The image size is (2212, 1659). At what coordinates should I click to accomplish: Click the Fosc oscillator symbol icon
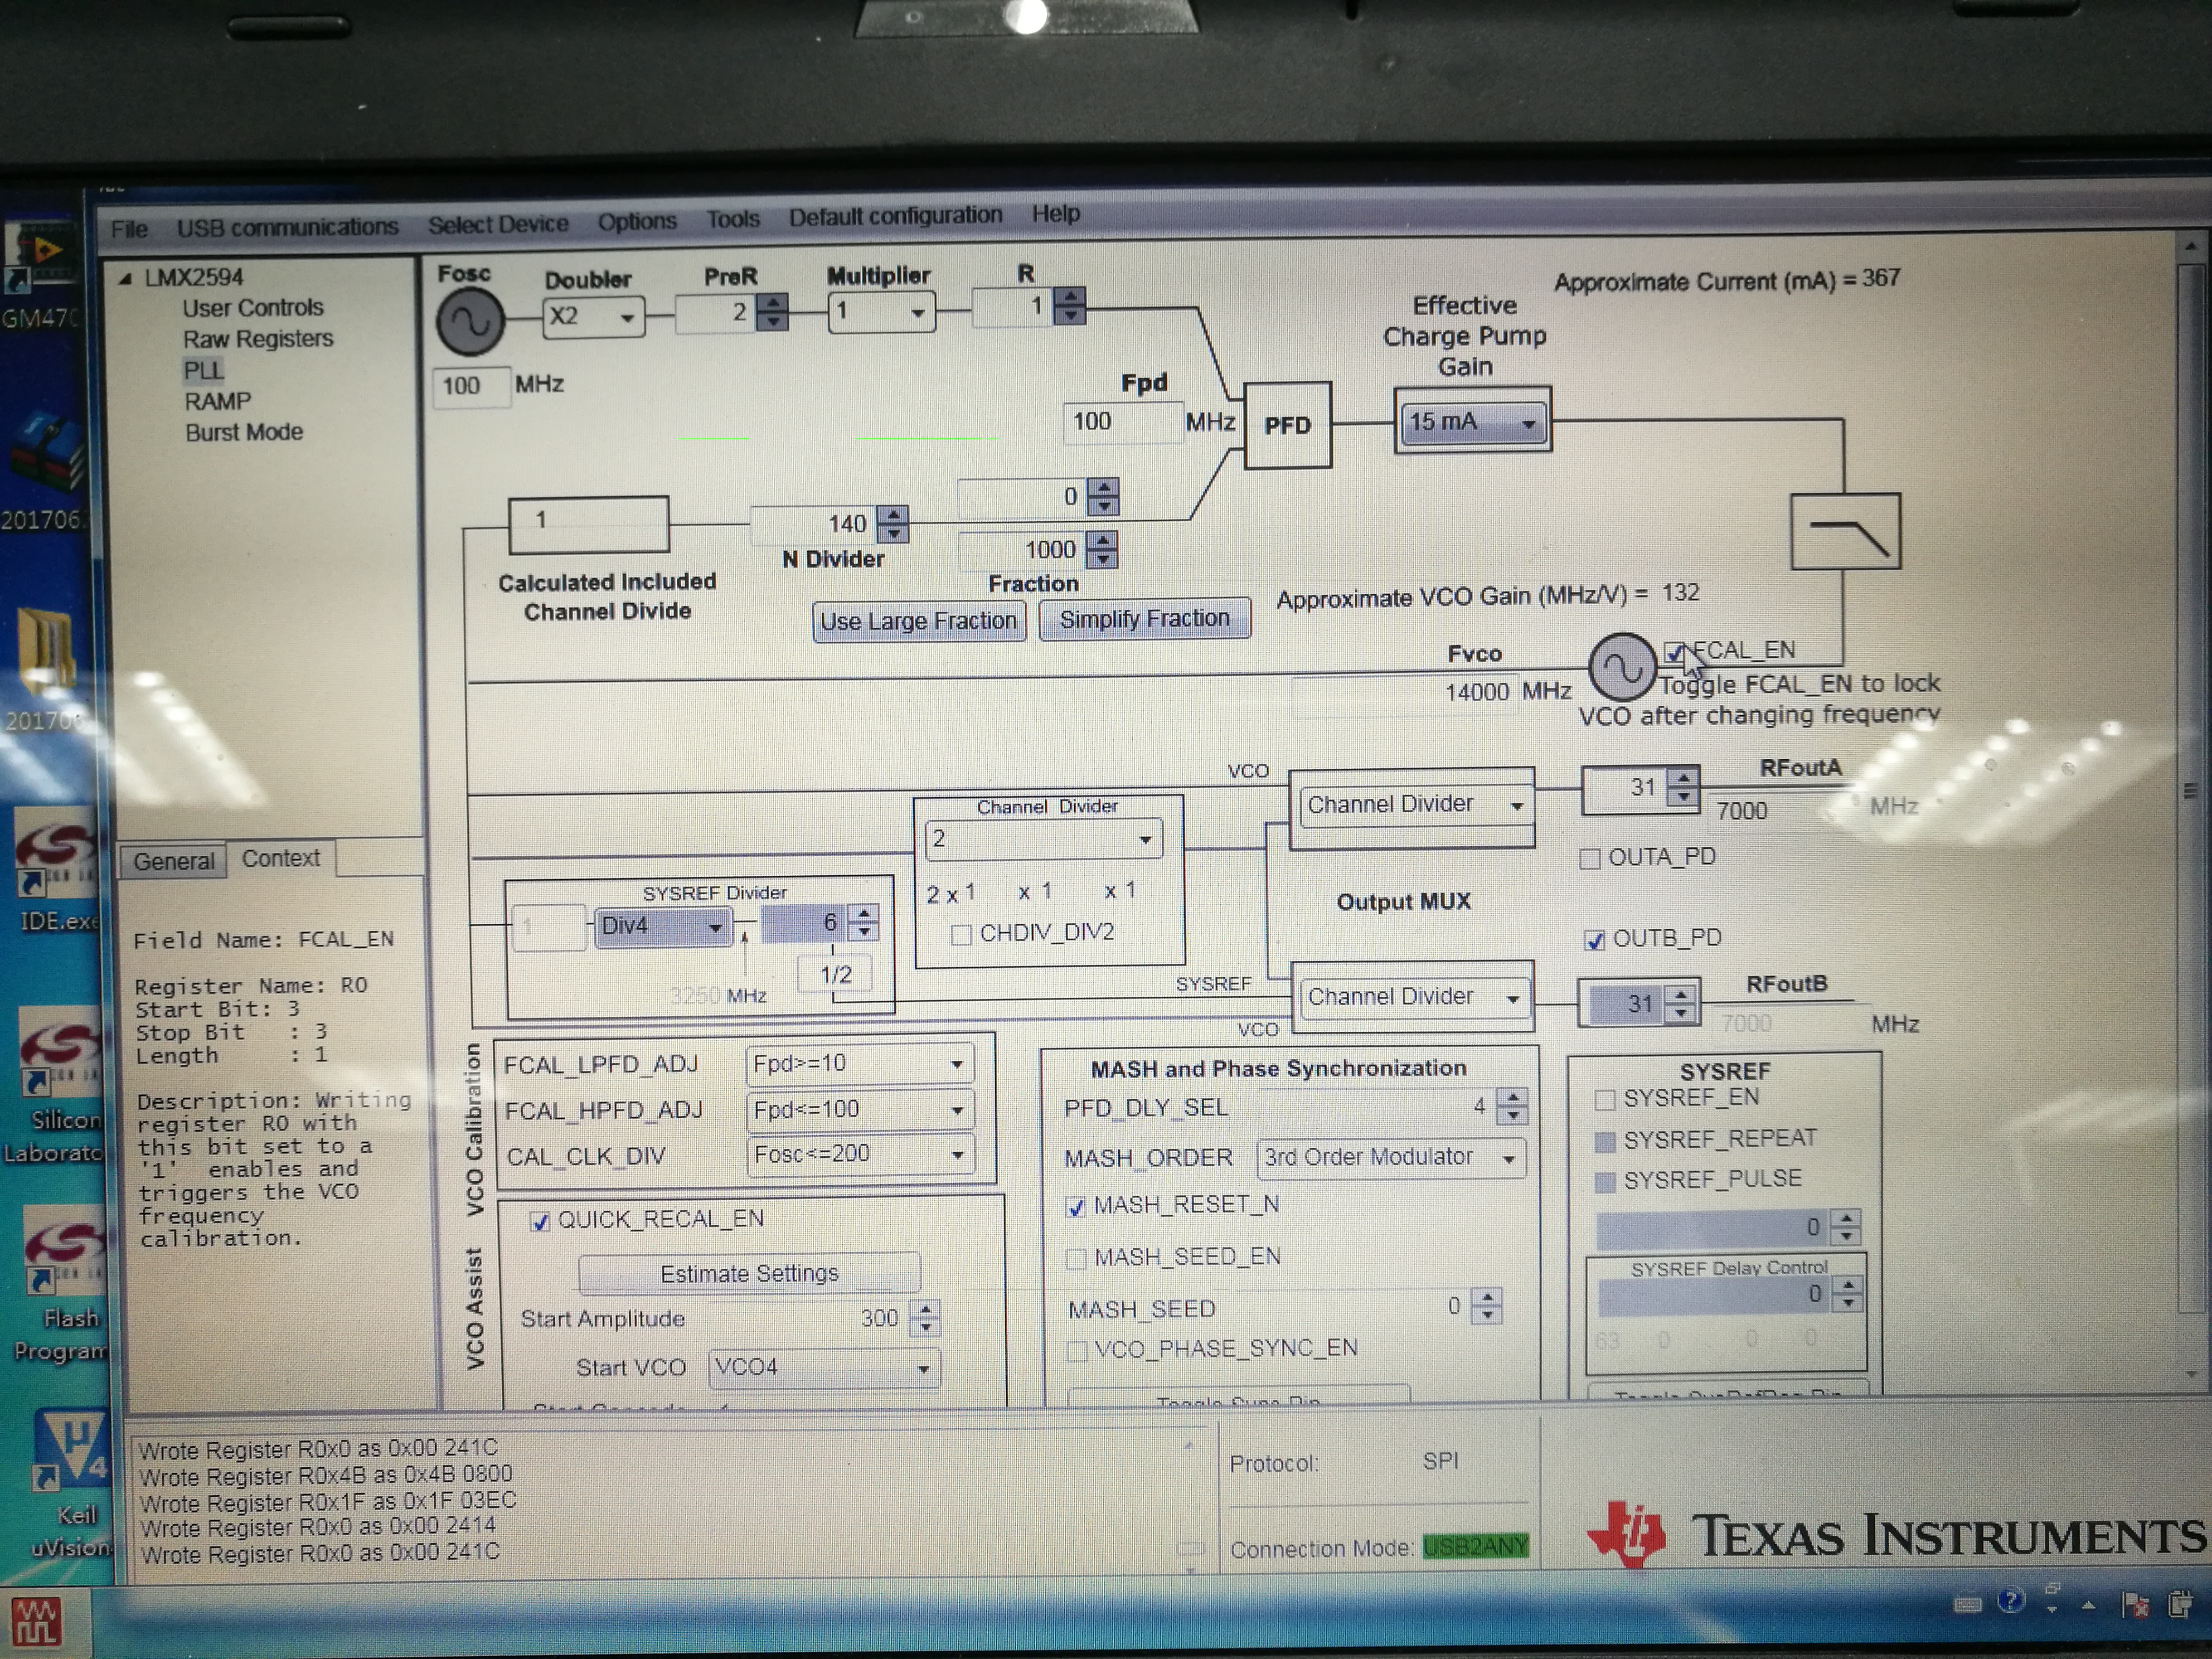pyautogui.click(x=470, y=322)
